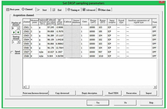
Task: Click the DC offset (mV) column header
Action: coord(59,22)
